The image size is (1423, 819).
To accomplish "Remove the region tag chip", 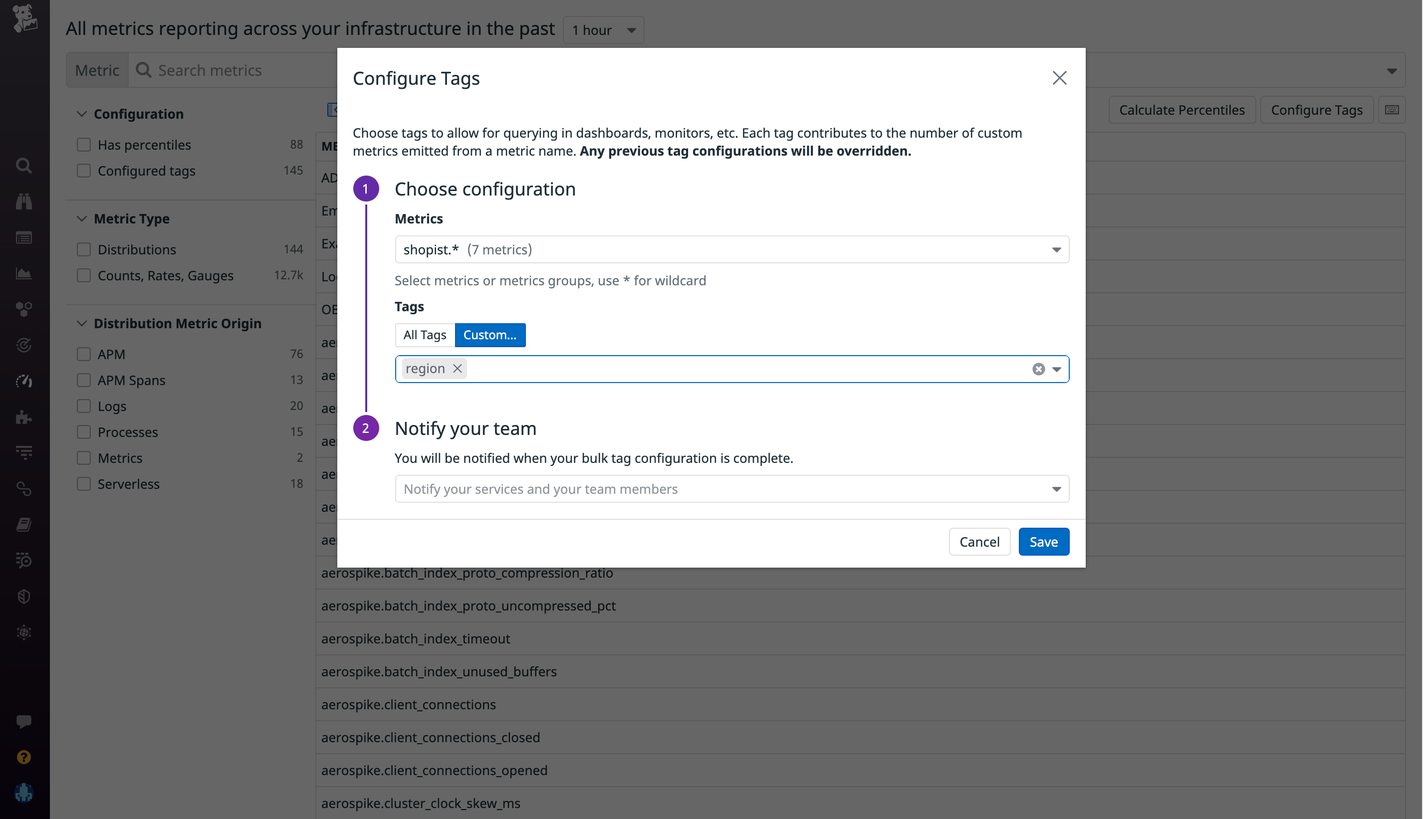I will click(x=457, y=369).
